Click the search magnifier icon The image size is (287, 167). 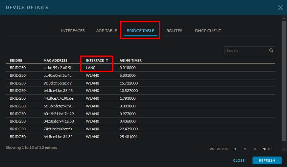coord(271,51)
